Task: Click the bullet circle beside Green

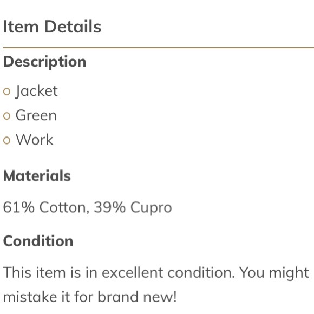Action: tap(7, 116)
